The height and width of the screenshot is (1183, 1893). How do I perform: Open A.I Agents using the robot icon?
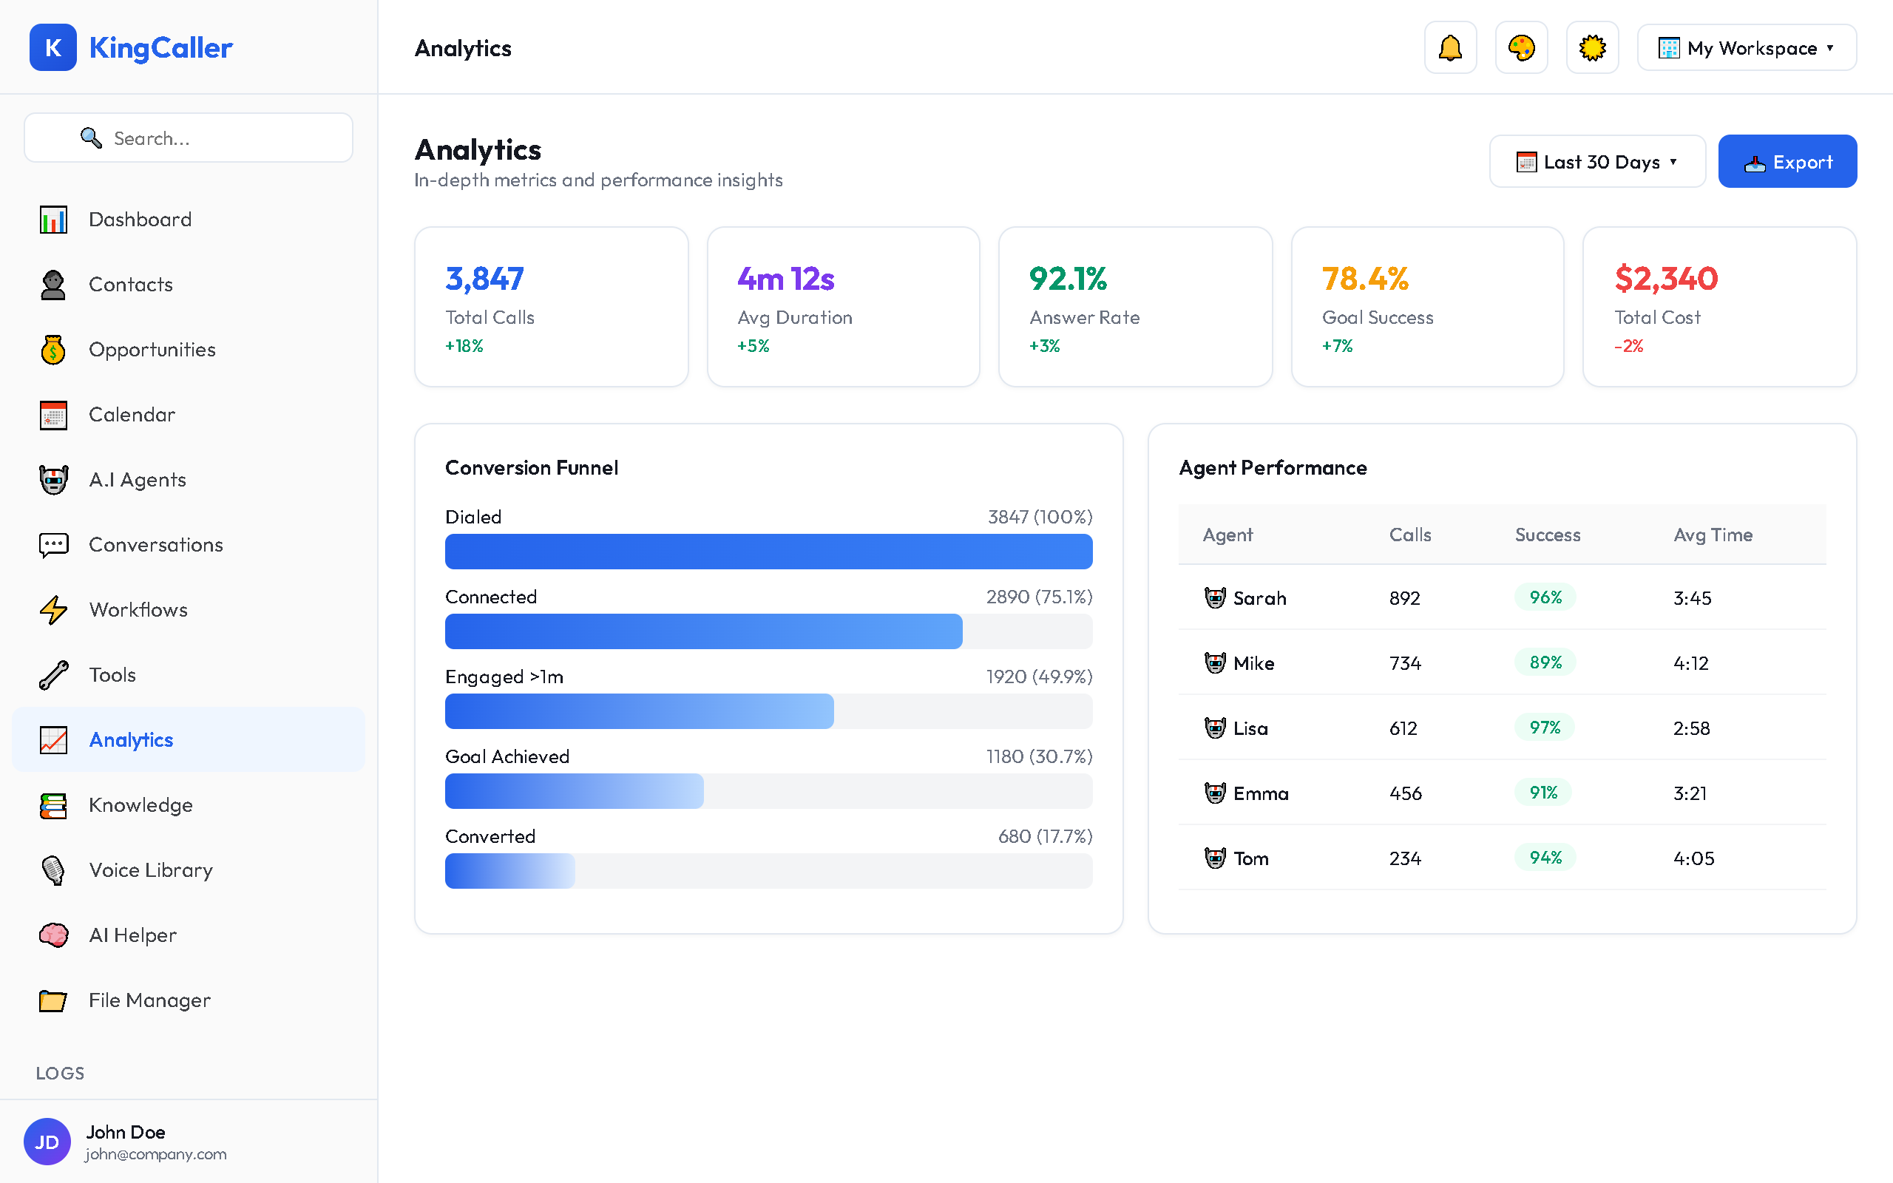53,479
